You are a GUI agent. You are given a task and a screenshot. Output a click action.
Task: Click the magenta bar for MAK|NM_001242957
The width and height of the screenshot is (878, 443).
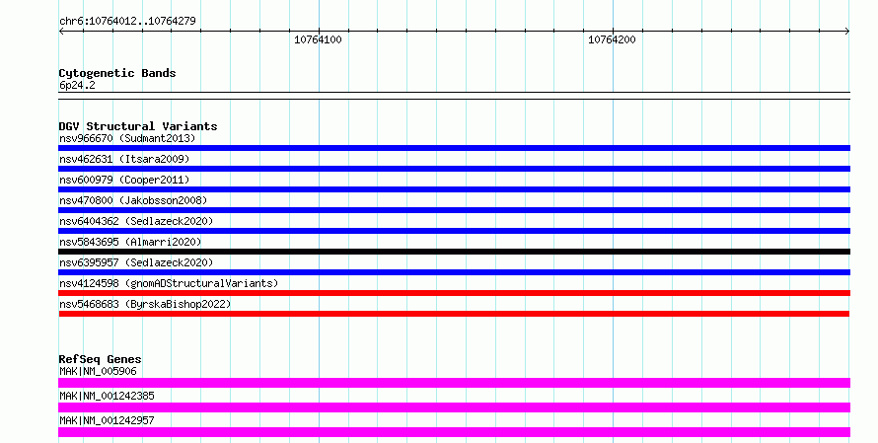454,432
